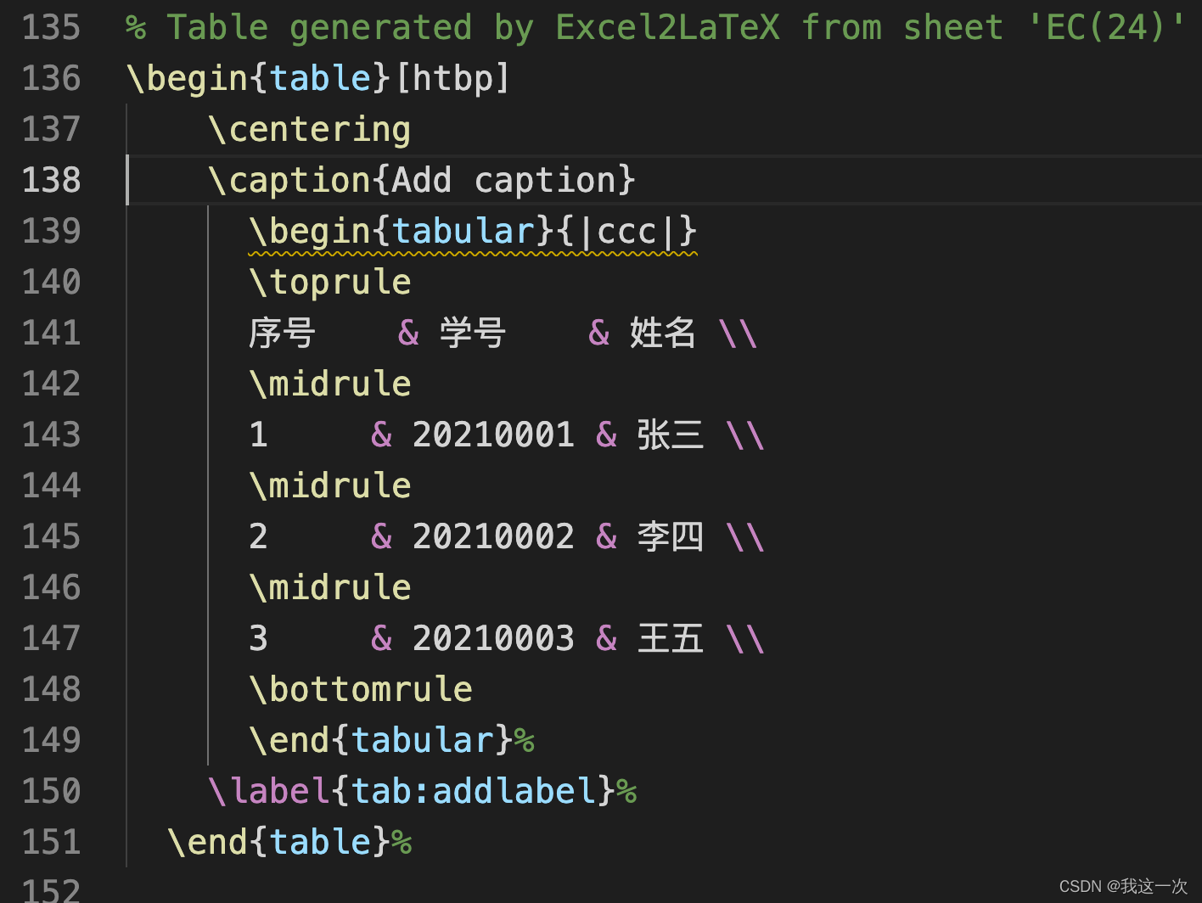Click the value 20210002
This screenshot has height=903, width=1202.
[x=493, y=536]
